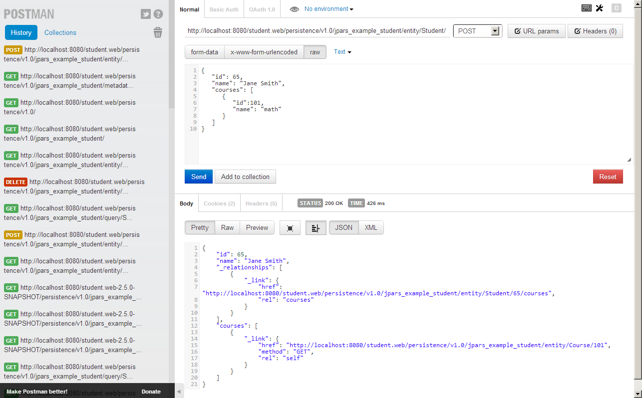
Task: Open Postman's Twitter icon link
Action: point(146,14)
